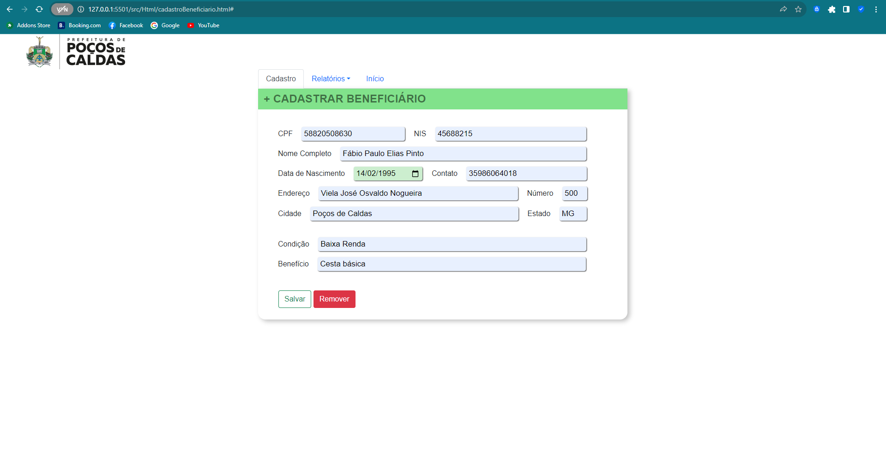Click the Condição field with Baixa Renda
Image resolution: width=886 pixels, height=464 pixels.
click(452, 244)
